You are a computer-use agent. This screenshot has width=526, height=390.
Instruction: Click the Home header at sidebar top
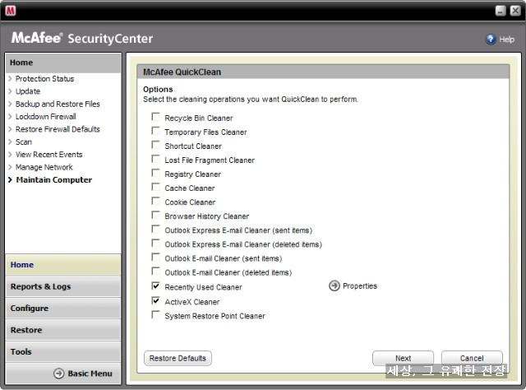[x=63, y=63]
